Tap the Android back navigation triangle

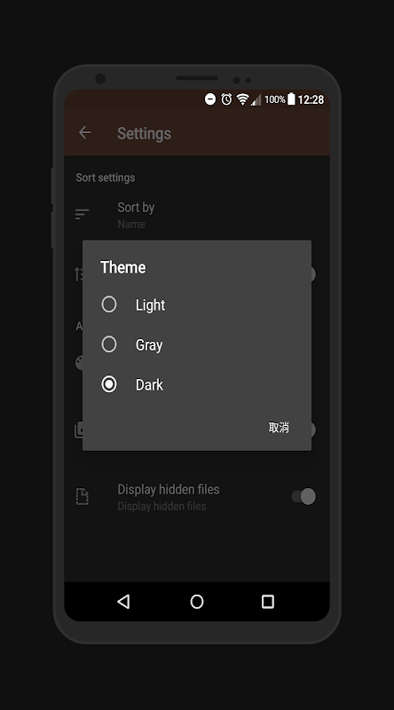123,602
